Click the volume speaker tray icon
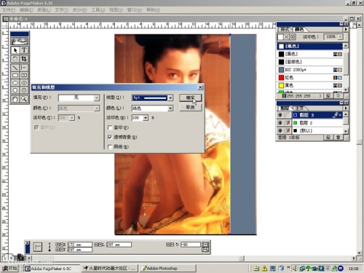 pyautogui.click(x=295, y=269)
